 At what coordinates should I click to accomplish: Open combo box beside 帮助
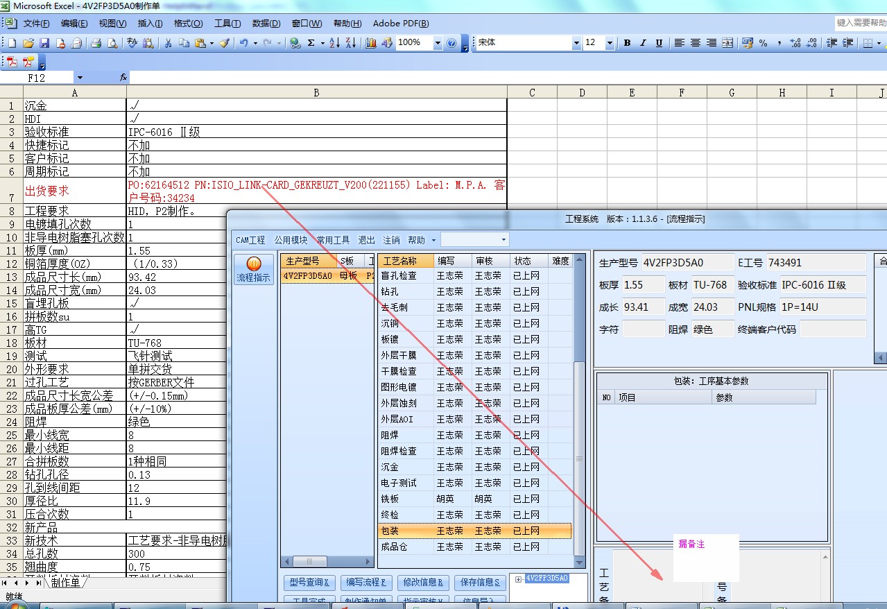[475, 240]
